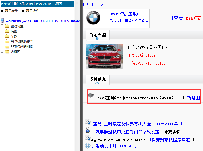Click the red BMW 3 series car photo
203x151 pixels.
point(104,56)
